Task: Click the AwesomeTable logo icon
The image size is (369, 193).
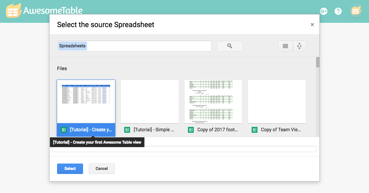Action: coord(14,10)
